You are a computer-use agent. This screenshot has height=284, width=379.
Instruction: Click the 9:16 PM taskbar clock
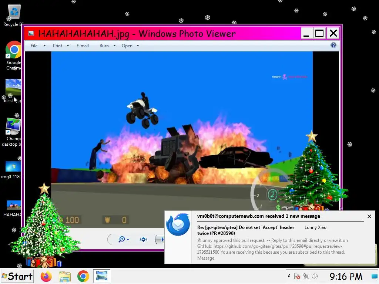346,277
